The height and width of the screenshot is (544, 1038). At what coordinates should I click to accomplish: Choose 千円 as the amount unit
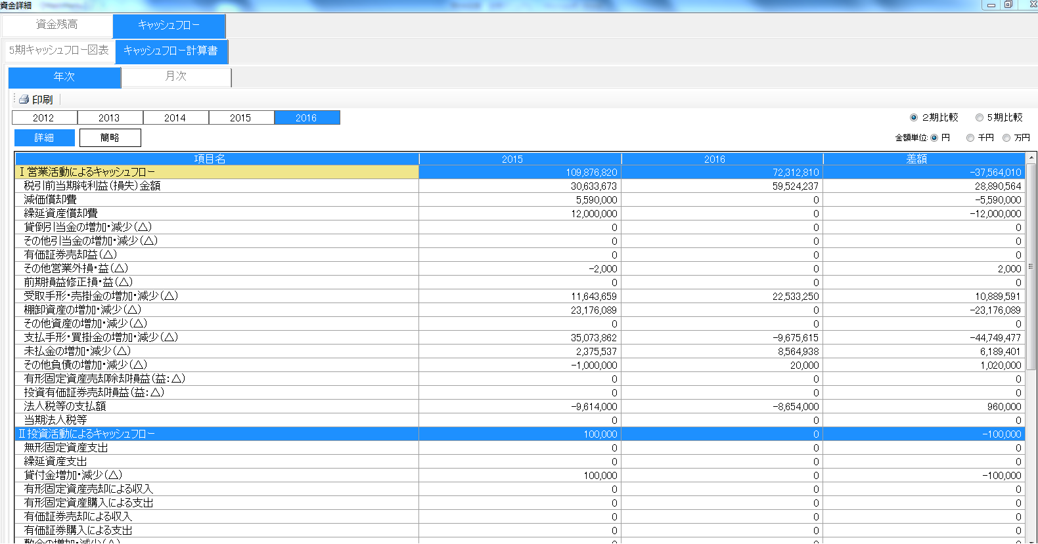click(x=970, y=138)
